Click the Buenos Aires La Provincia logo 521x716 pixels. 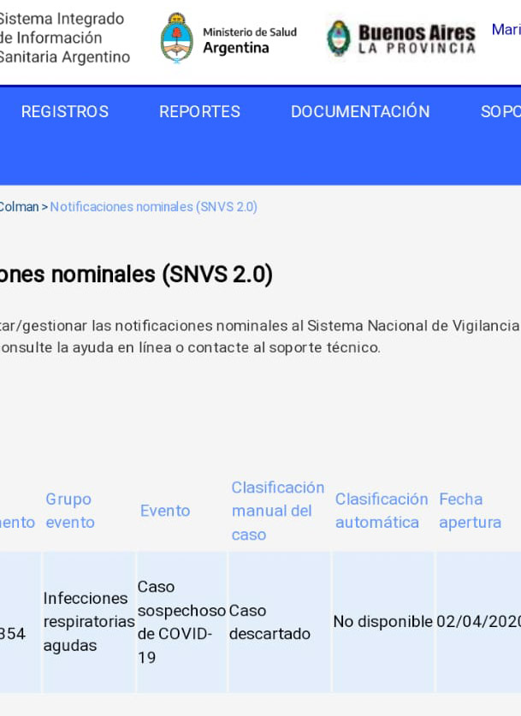400,39
